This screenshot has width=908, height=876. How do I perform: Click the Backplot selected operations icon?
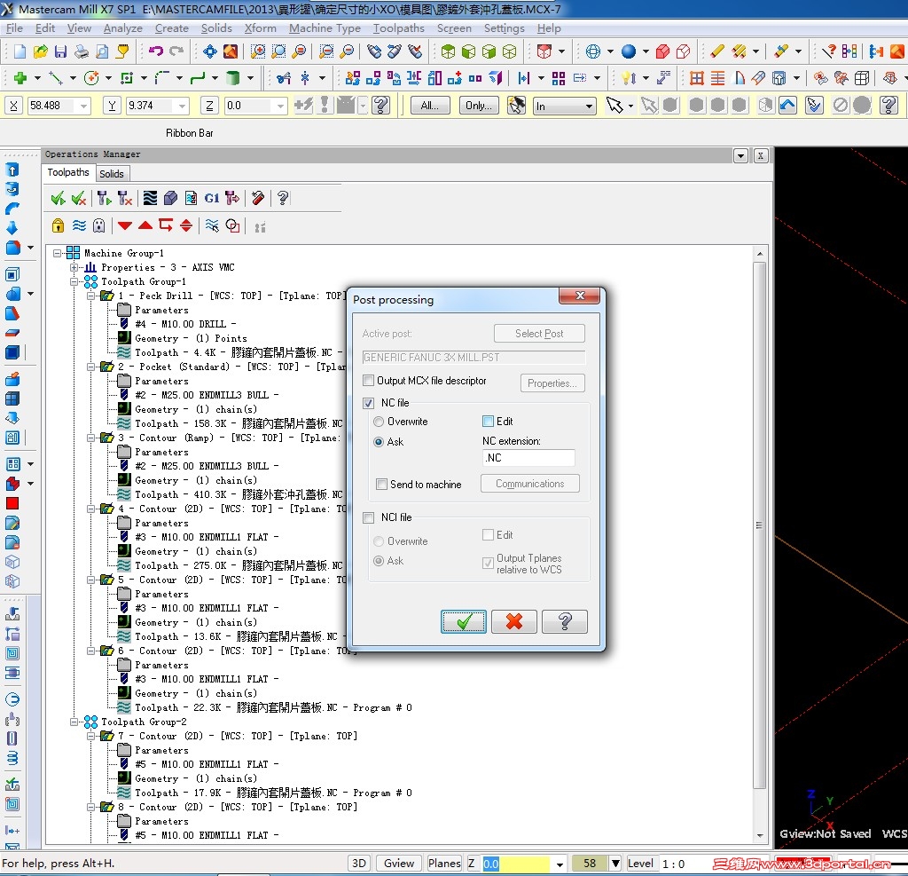pos(150,198)
